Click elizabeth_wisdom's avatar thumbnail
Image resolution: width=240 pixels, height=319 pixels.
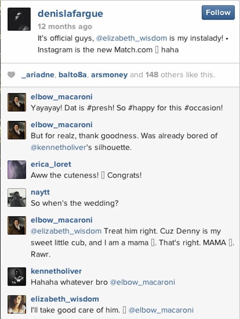click(x=17, y=304)
